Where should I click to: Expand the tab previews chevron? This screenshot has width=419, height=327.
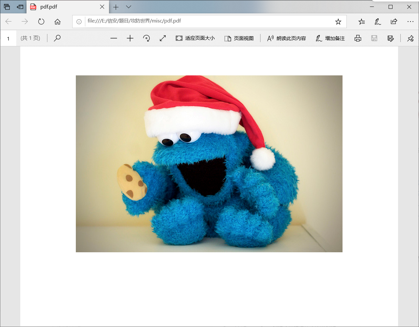129,7
